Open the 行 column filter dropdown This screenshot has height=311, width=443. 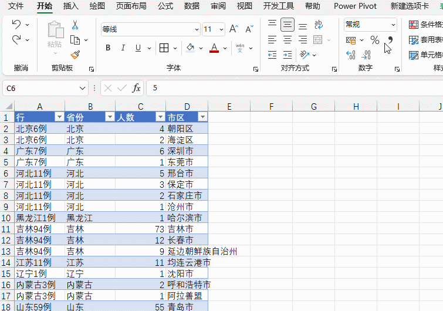(60, 117)
